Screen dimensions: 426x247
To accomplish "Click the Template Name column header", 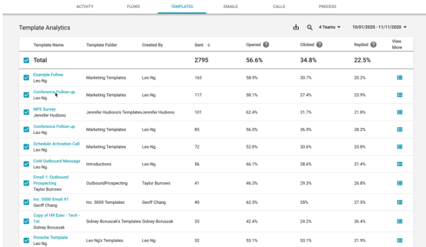I will (x=49, y=45).
